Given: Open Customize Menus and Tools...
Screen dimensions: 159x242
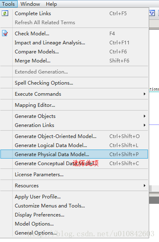Looking at the screenshot, I should 74,206.
